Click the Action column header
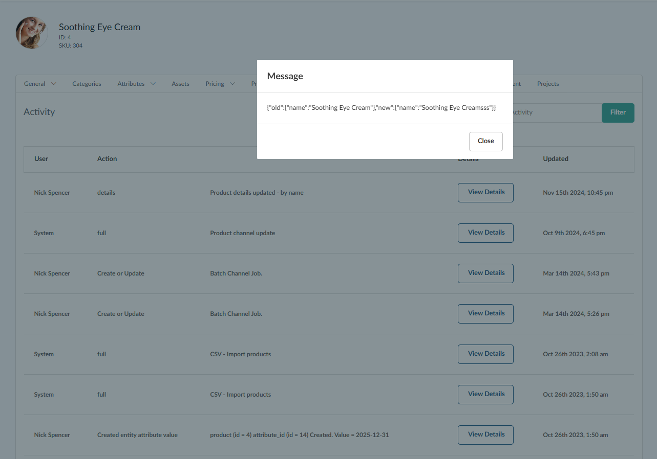The height and width of the screenshot is (459, 657). [107, 159]
